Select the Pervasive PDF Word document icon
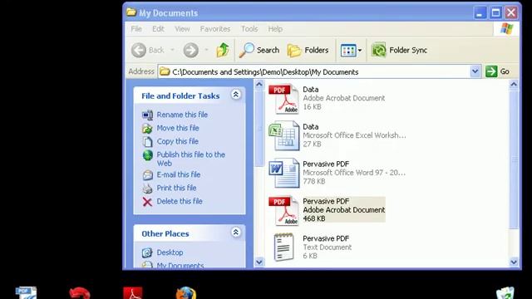 (284, 174)
